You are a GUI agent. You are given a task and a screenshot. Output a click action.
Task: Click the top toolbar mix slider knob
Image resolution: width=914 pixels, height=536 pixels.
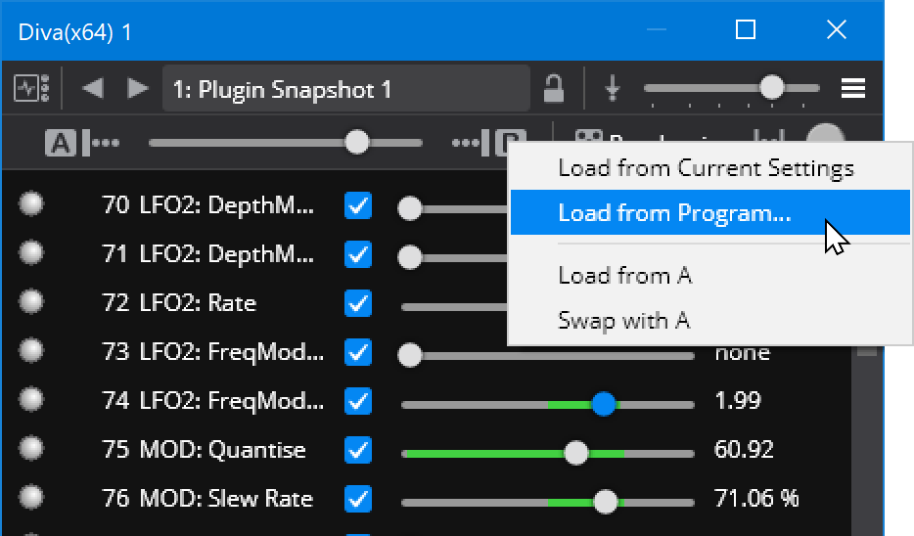pyautogui.click(x=772, y=88)
